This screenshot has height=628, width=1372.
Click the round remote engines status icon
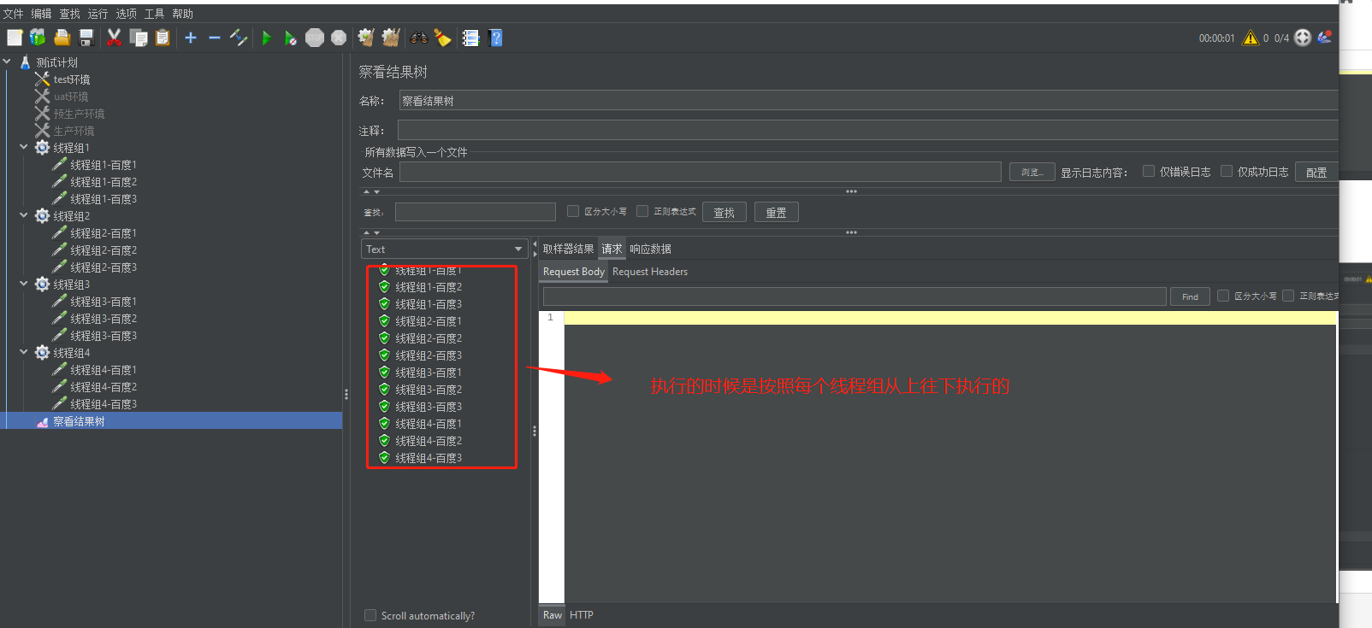1303,38
